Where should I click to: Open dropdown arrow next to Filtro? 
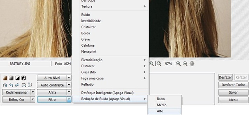click(69, 100)
